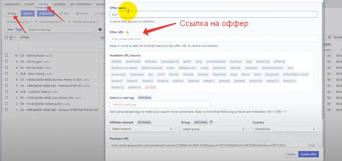Click the New offer button
Image resolution: width=342 pixels, height=161 pixels.
tap(12, 13)
